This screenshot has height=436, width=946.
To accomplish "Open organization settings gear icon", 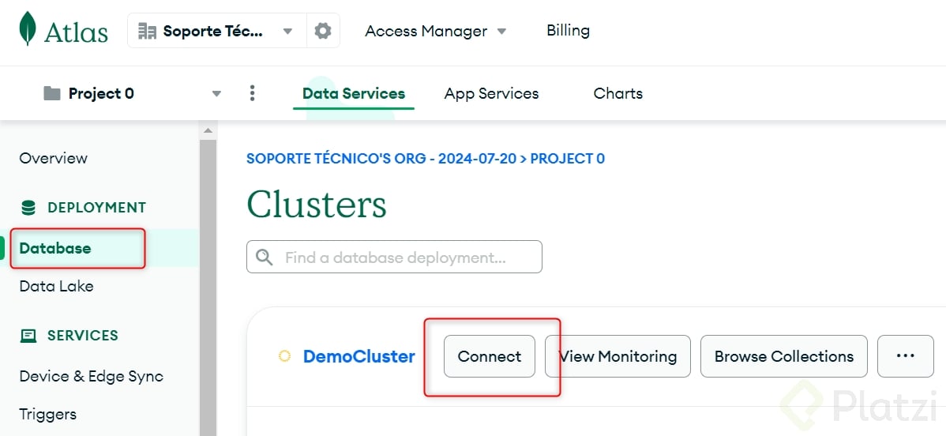I will 323,31.
